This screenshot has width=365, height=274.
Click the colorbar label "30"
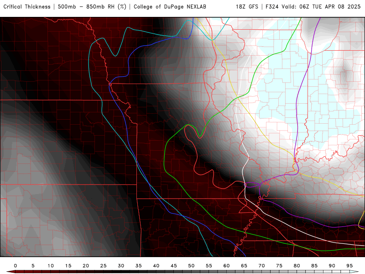point(121,266)
